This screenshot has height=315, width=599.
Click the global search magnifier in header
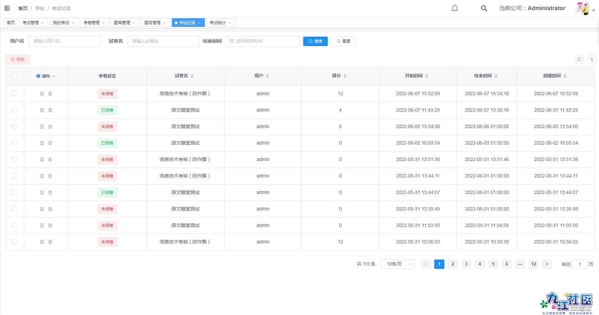pyautogui.click(x=484, y=8)
